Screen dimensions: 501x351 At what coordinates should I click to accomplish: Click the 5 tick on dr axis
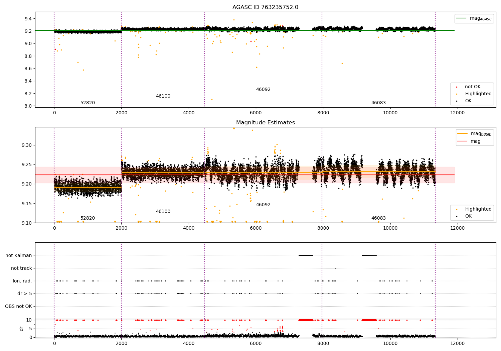[30, 329]
